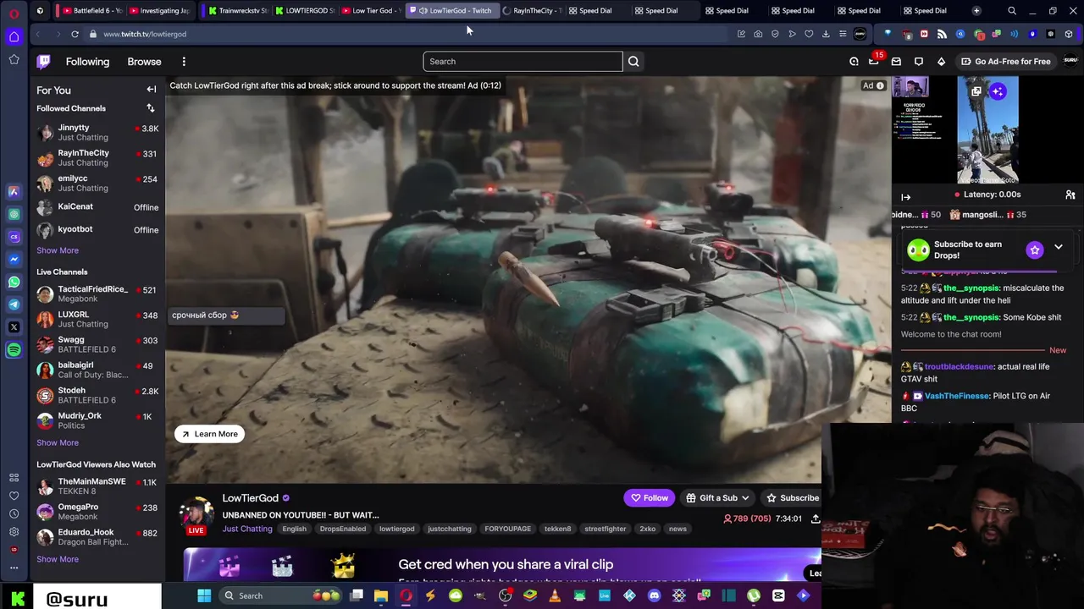The width and height of the screenshot is (1084, 609).
Task: Open Jinnytty channel in sidebar
Action: coord(97,132)
